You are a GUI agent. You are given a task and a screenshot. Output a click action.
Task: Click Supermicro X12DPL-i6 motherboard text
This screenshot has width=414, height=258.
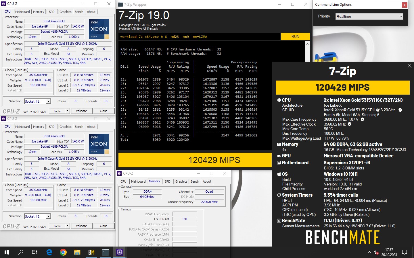tap(347, 163)
